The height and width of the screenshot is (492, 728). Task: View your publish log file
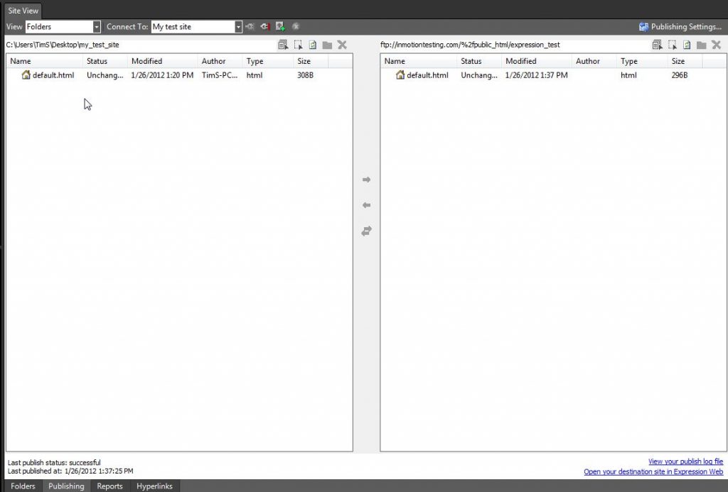[x=685, y=461]
